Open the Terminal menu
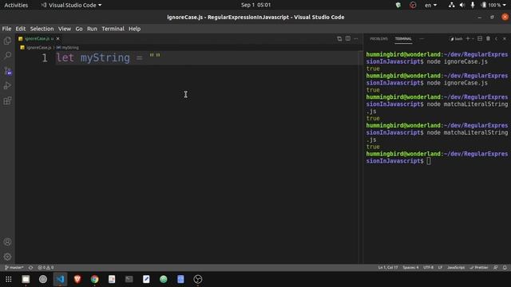The height and width of the screenshot is (287, 511). pyautogui.click(x=113, y=29)
